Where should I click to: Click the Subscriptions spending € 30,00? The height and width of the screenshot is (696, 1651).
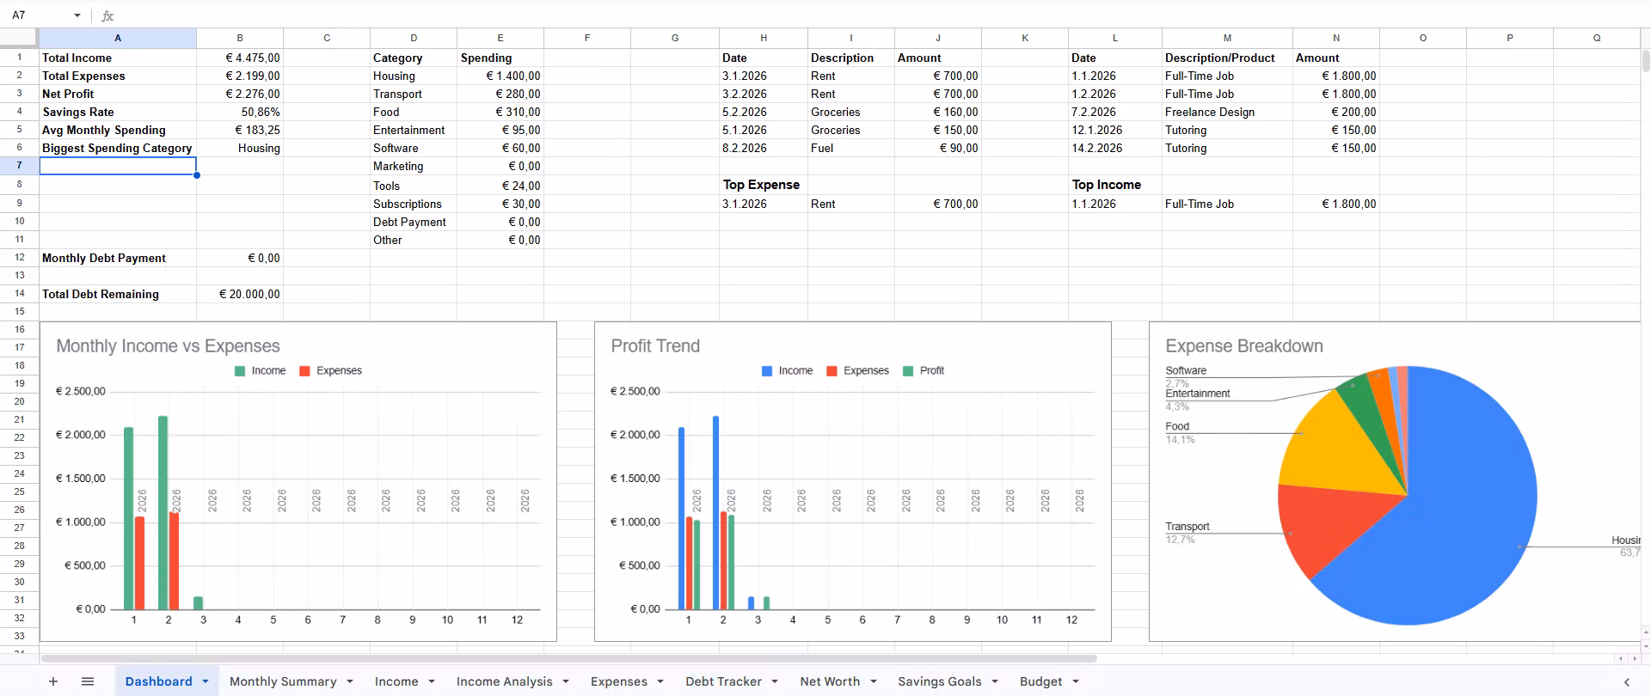pos(500,204)
